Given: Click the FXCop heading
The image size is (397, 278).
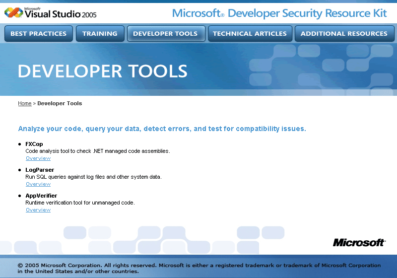Looking at the screenshot, I should (x=34, y=144).
